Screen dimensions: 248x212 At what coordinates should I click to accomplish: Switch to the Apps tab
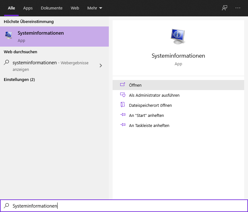click(28, 8)
